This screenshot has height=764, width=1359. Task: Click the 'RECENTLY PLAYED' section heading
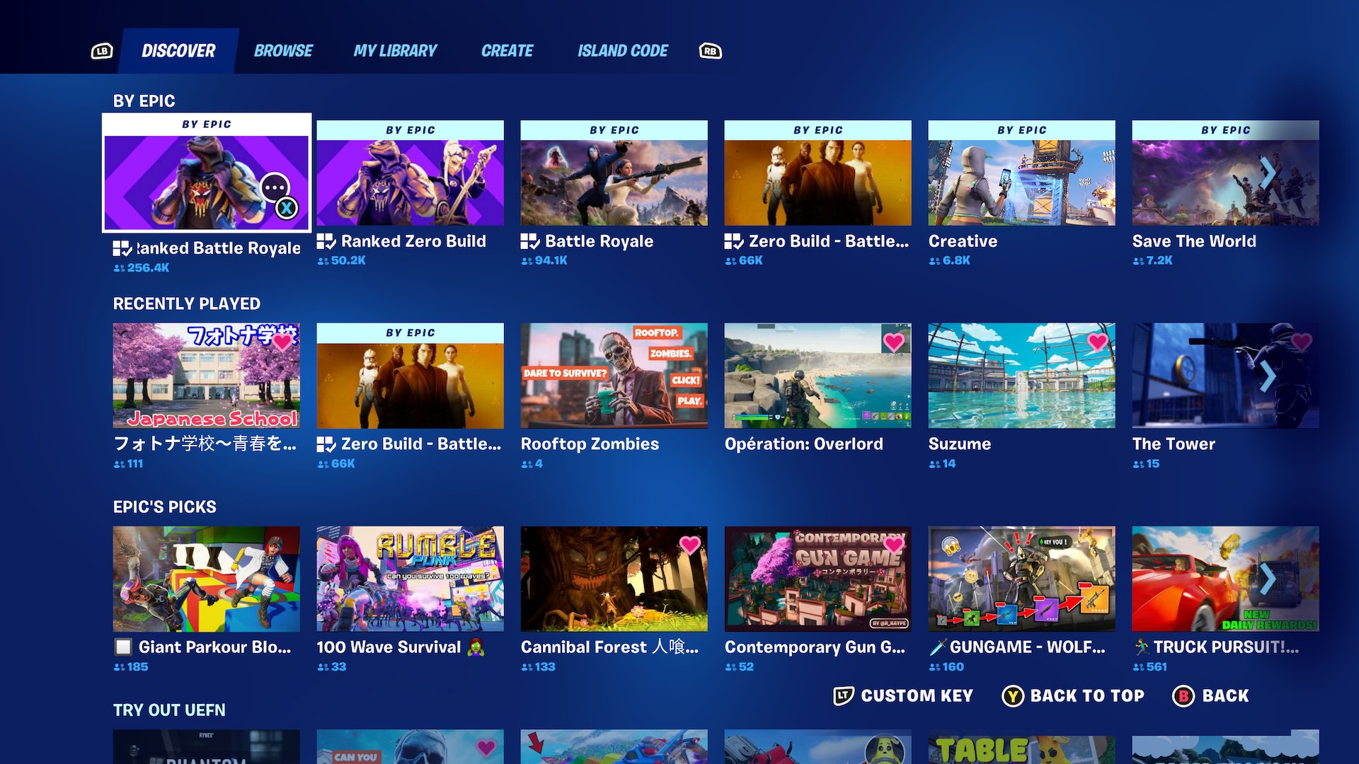coord(187,304)
